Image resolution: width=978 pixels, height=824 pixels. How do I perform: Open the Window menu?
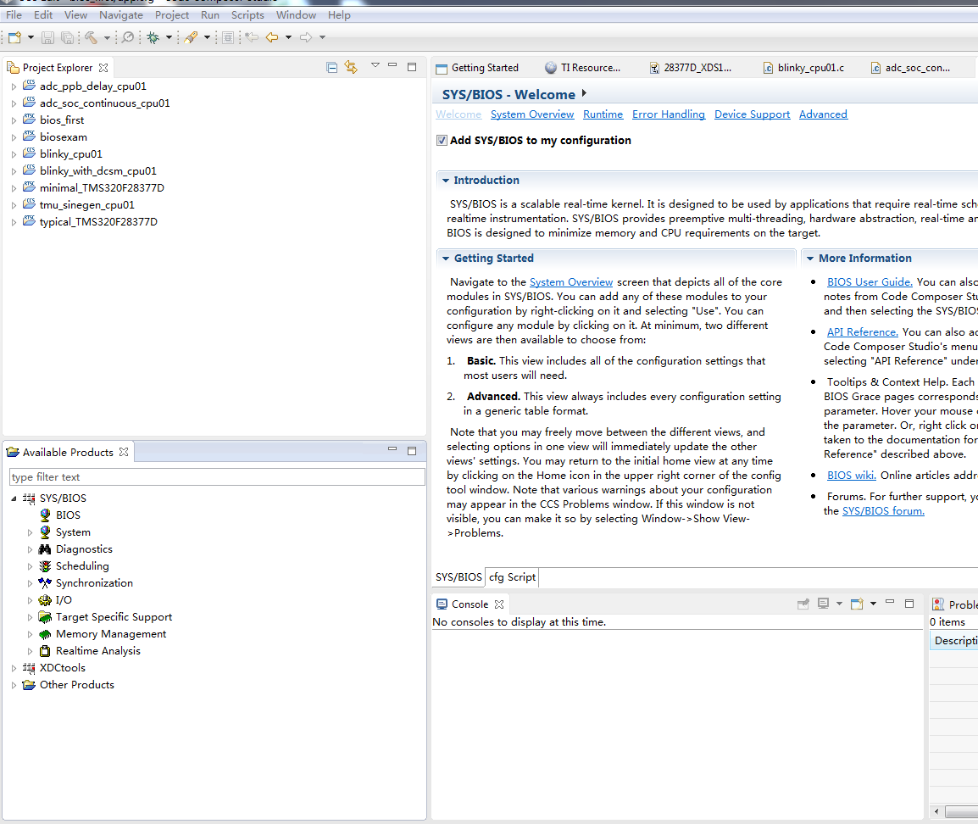coord(297,15)
